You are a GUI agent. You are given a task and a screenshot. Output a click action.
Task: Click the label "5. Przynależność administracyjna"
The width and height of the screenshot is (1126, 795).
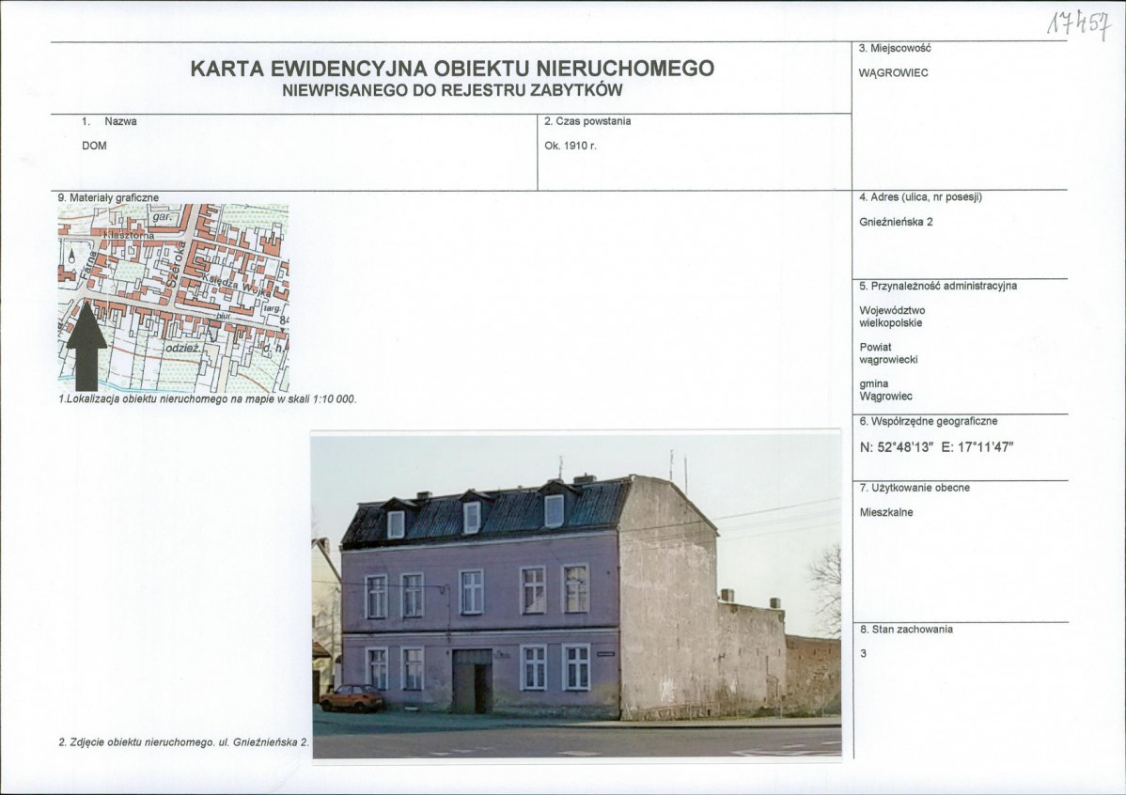point(938,286)
